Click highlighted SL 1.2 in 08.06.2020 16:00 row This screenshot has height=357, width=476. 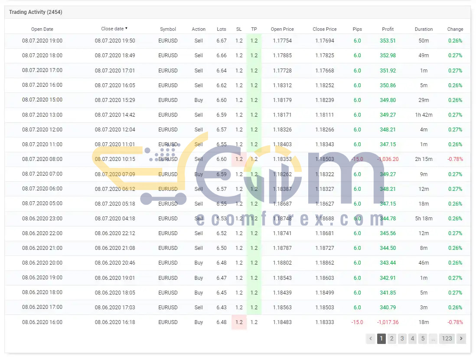click(x=239, y=322)
